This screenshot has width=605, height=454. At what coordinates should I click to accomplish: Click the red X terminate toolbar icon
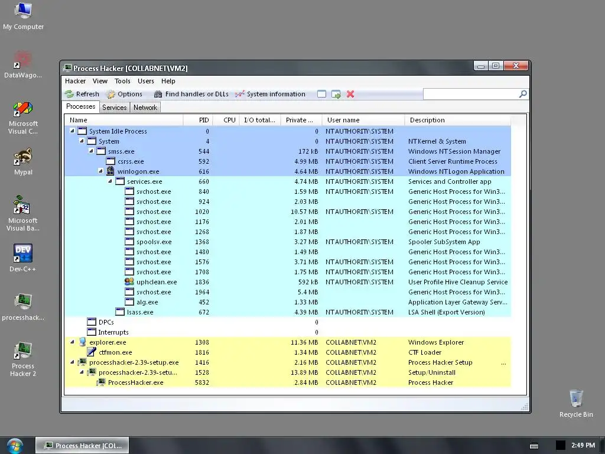(350, 94)
